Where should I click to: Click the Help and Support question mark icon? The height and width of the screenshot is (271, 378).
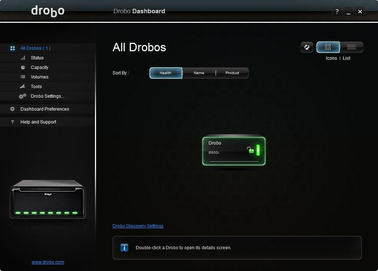13,122
